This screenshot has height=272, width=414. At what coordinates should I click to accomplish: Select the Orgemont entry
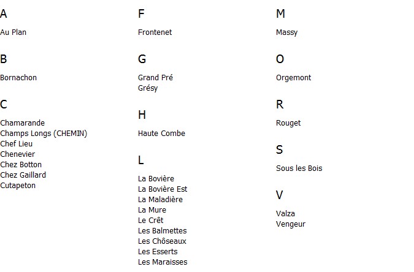click(293, 78)
